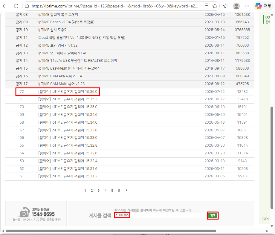Screen dimensions: 275x235
Task: Click view count 13482
Action: (x=242, y=91)
